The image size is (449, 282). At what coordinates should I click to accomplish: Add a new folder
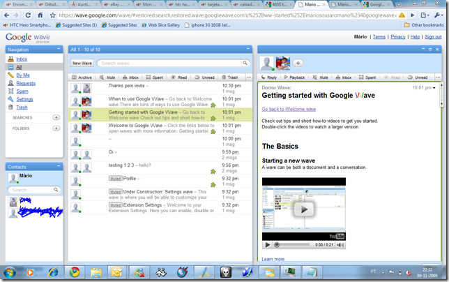[56, 128]
